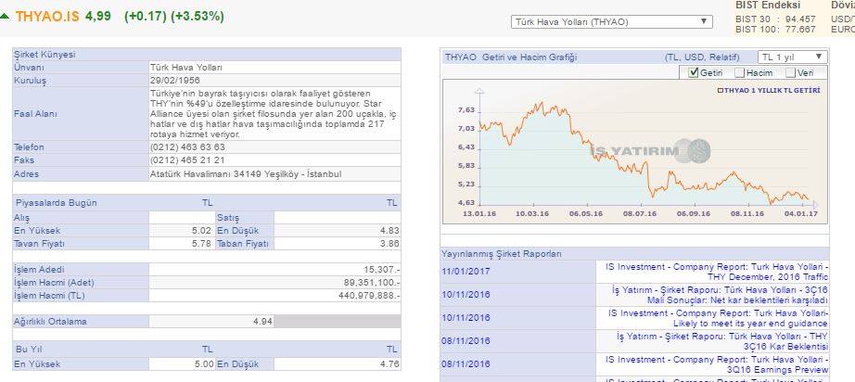Click the BIST 100 index value 77.667

tap(800, 30)
